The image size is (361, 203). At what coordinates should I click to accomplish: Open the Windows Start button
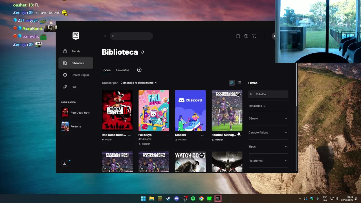[143, 198]
